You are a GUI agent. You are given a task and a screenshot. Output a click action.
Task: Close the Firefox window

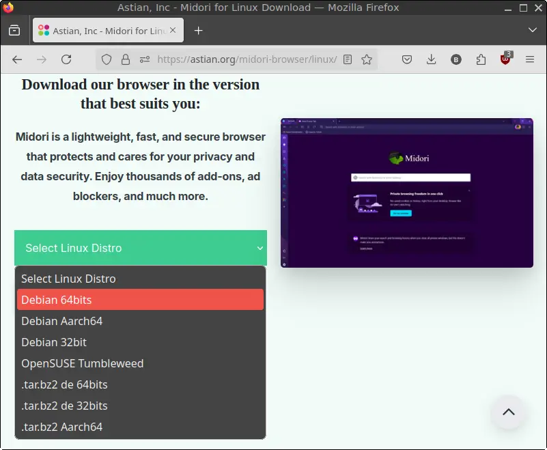[538, 8]
